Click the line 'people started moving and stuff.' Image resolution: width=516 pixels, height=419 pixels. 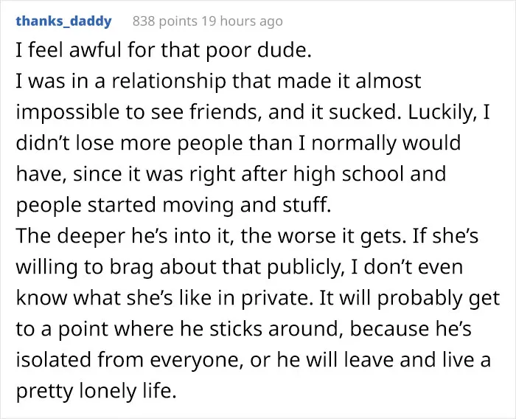click(x=173, y=205)
